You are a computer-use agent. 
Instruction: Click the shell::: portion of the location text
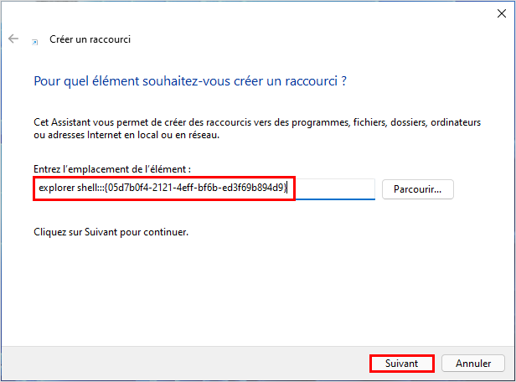click(x=90, y=188)
